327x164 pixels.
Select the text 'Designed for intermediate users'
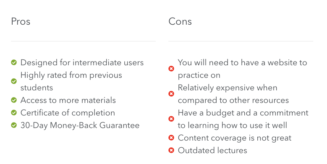[82, 63]
